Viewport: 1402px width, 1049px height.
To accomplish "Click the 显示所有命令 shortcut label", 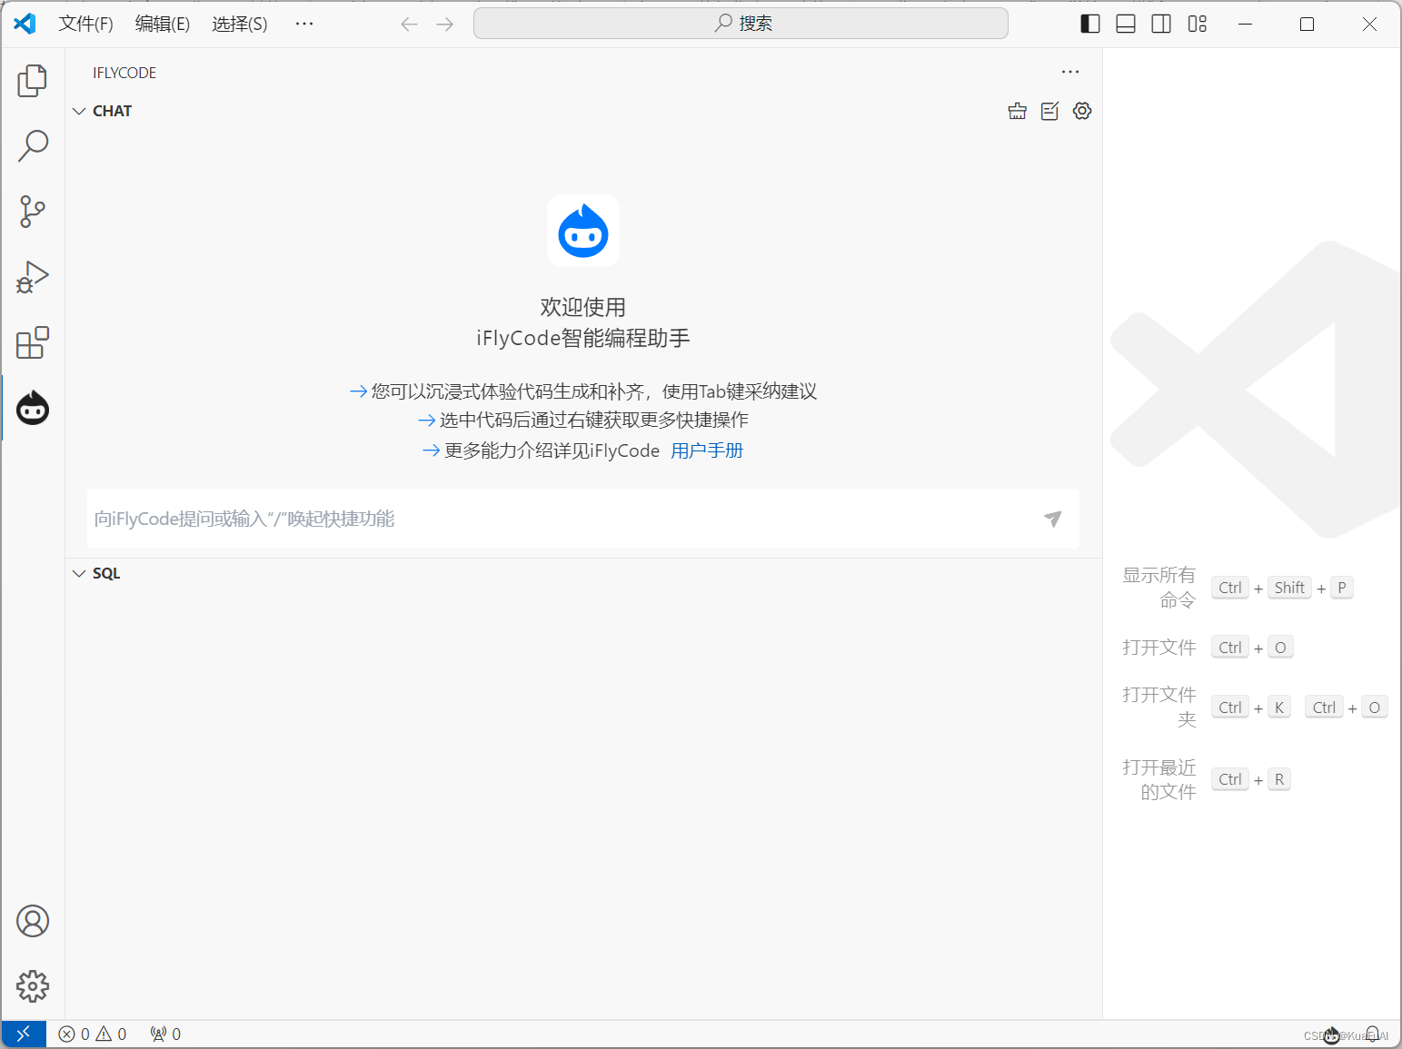I will (1159, 588).
